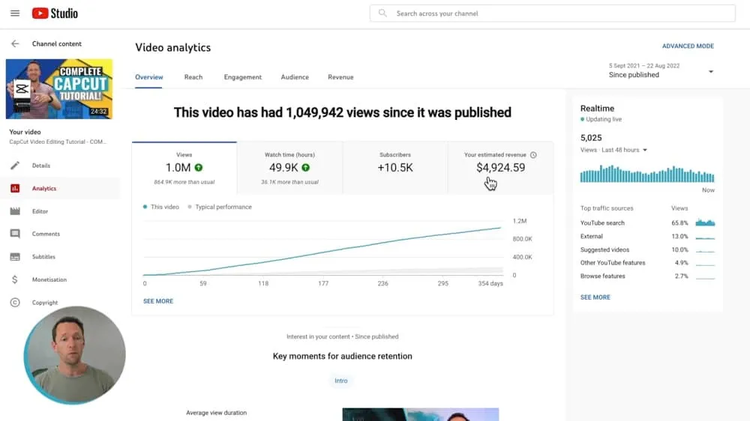750x421 pixels.
Task: Click the revenue info clock icon
Action: pyautogui.click(x=533, y=155)
